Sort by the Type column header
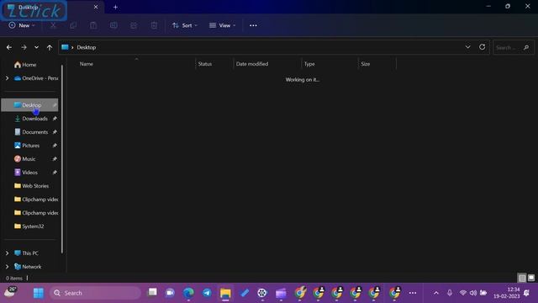The image size is (538, 303). (309, 64)
